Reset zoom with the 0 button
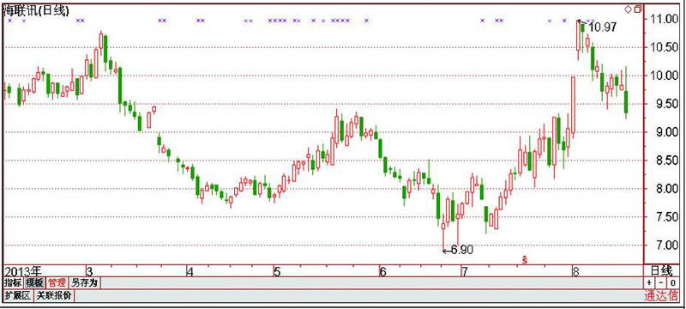Image resolution: width=686 pixels, height=309 pixels. click(x=673, y=283)
